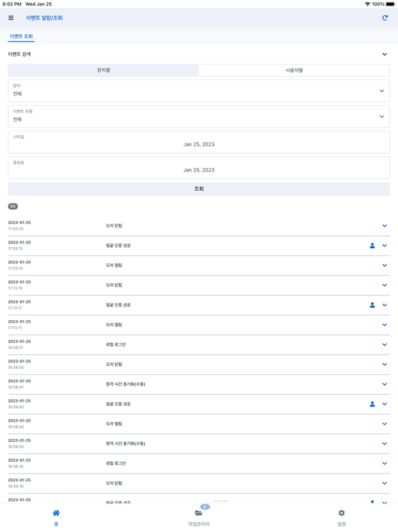Click 로컬 로그인 text at 16:58:51
This screenshot has width=398, height=531.
point(116,345)
